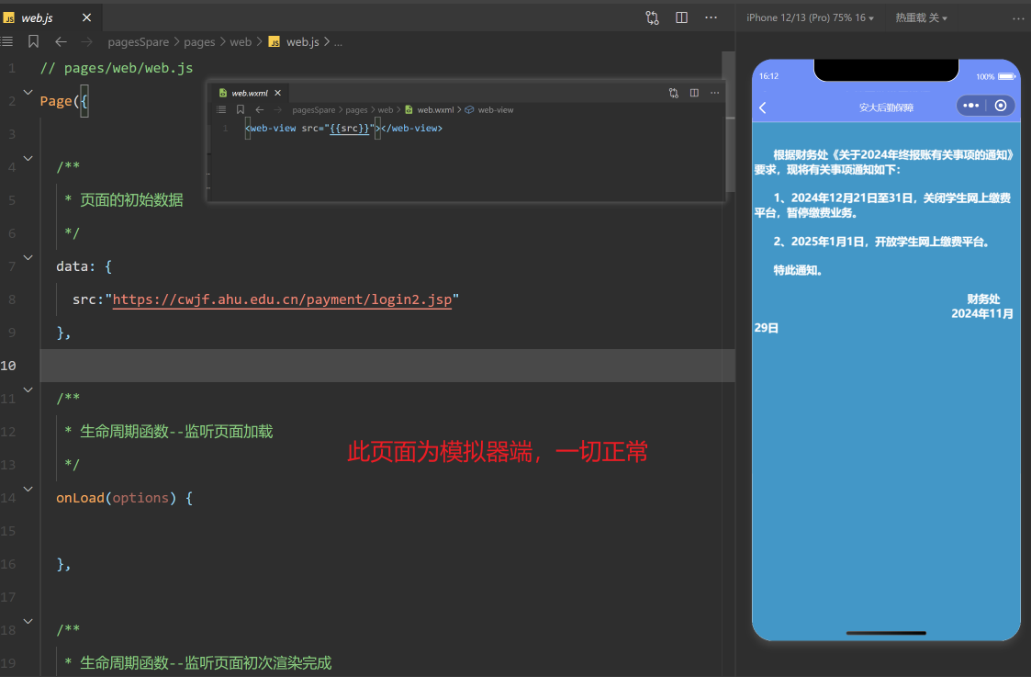Go forward arrow in web.wxml breadcrumb
The image size is (1031, 677).
point(277,110)
